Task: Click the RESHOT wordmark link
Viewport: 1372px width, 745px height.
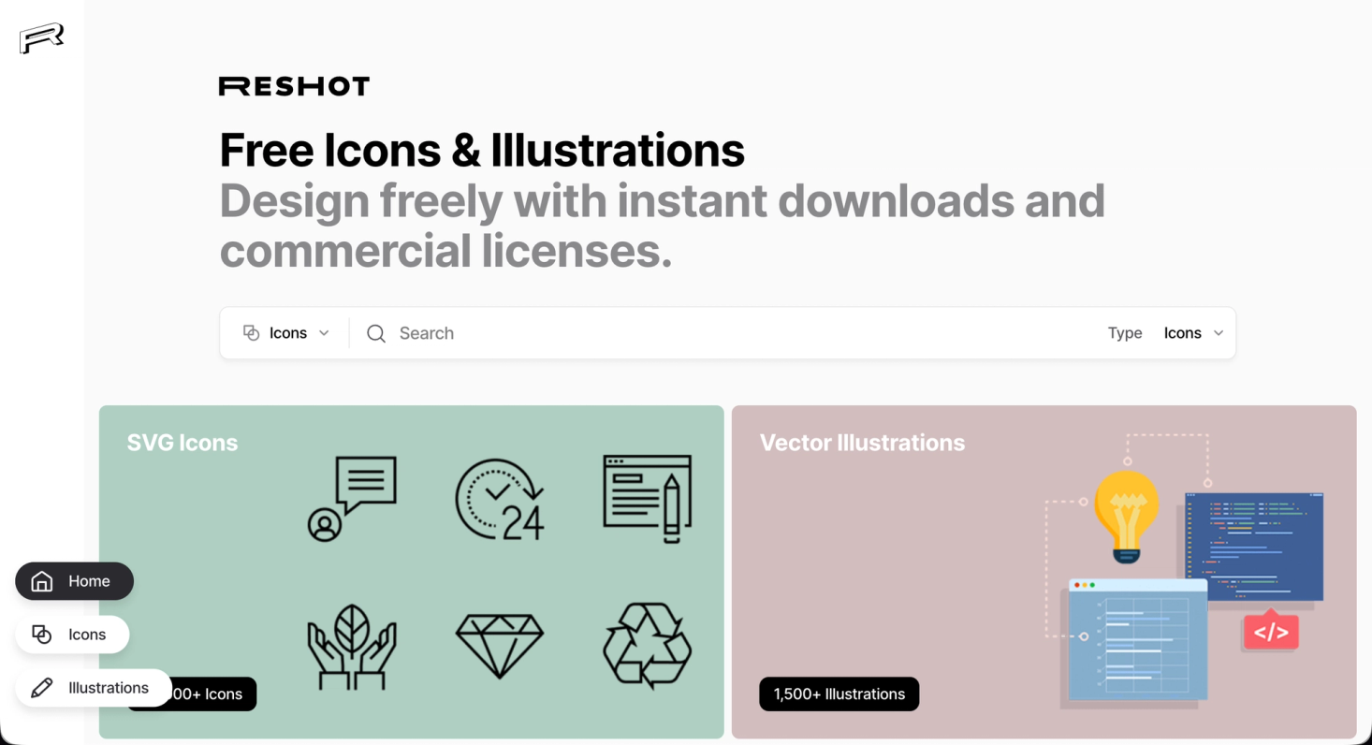Action: point(294,86)
